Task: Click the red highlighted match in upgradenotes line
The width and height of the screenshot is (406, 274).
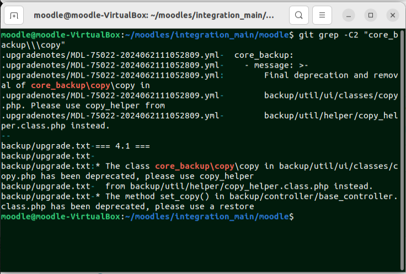Action: coord(71,85)
